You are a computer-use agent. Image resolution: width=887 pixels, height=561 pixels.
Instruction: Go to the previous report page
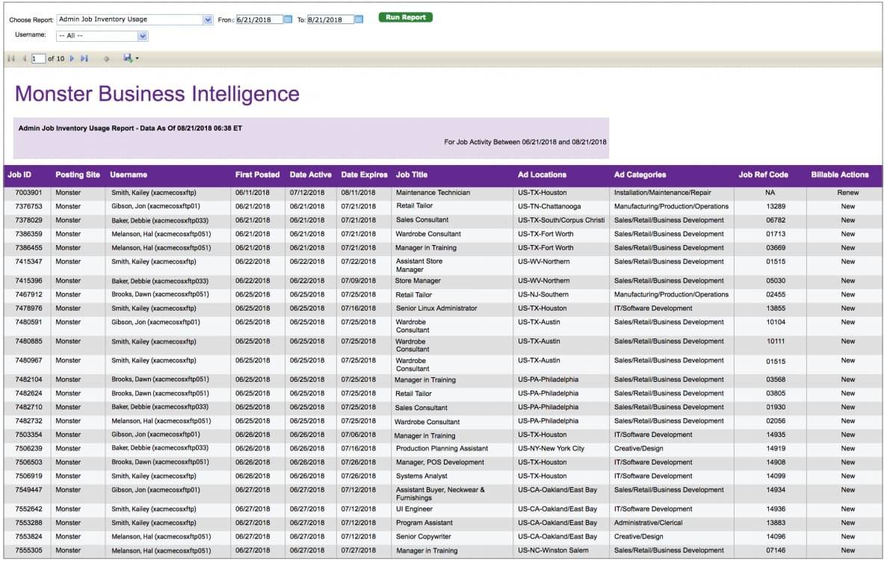[x=25, y=58]
